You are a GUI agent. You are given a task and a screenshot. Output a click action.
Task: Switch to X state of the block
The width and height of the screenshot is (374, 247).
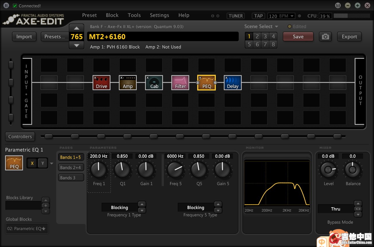pos(32,163)
